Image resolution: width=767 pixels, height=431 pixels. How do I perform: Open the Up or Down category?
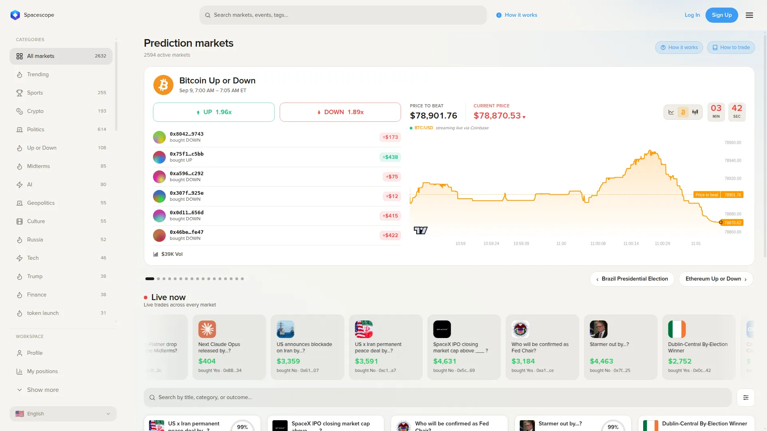[61, 148]
